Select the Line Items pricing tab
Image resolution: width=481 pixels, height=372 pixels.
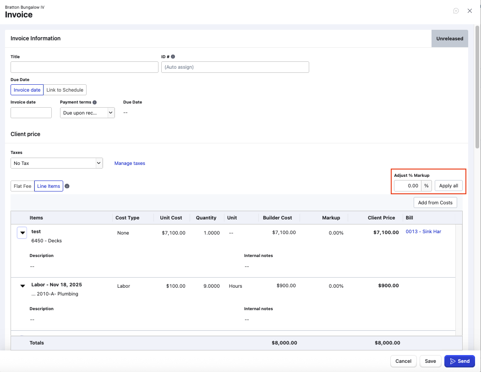click(49, 186)
